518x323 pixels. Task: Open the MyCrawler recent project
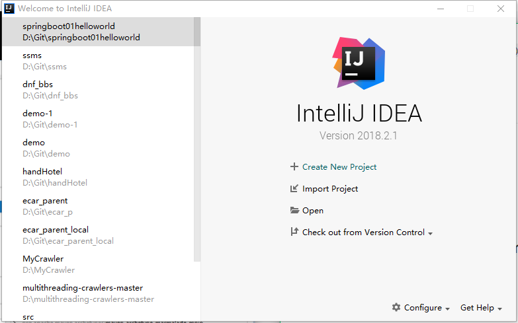48,264
